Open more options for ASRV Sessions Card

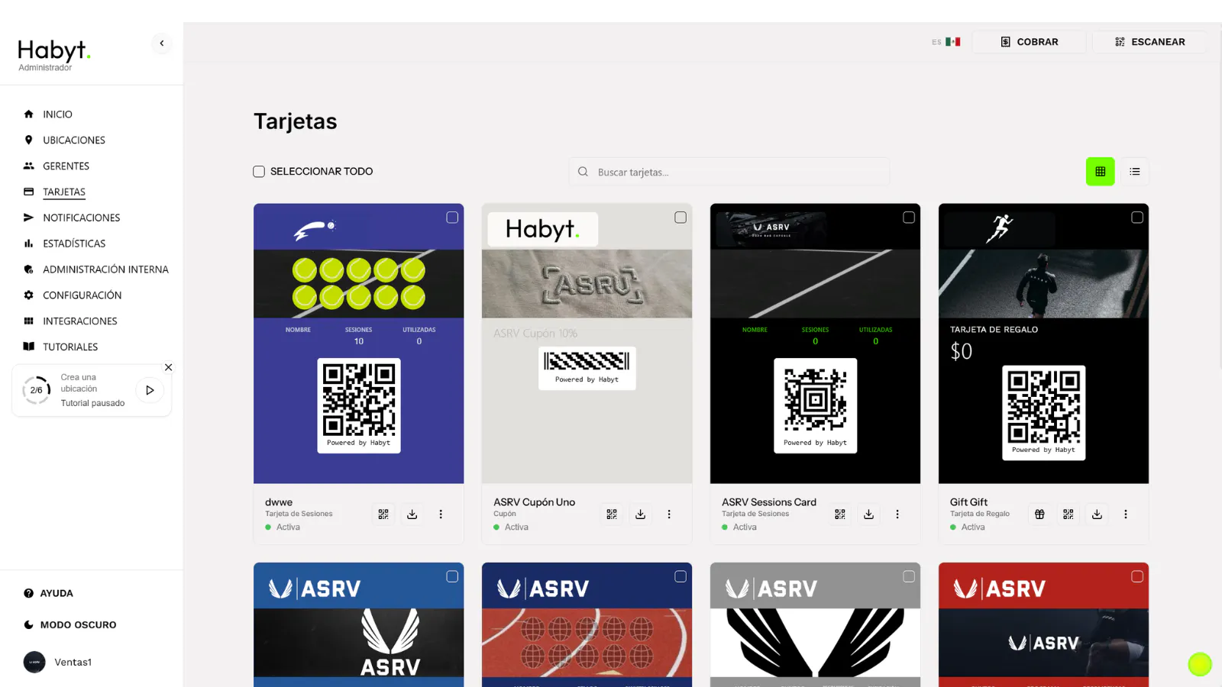897,514
